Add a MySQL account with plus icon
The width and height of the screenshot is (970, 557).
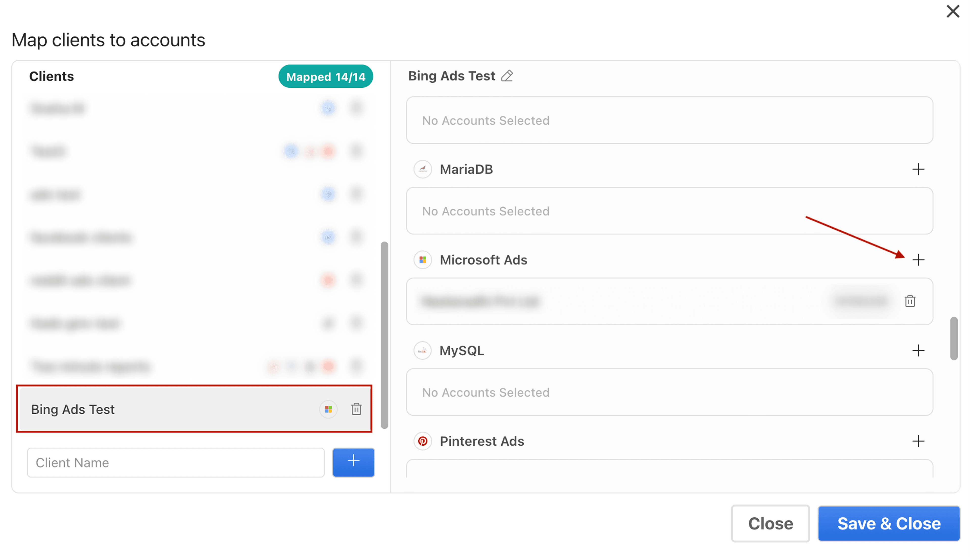(x=918, y=350)
